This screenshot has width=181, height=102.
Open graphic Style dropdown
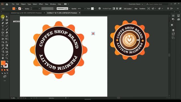(95, 8)
